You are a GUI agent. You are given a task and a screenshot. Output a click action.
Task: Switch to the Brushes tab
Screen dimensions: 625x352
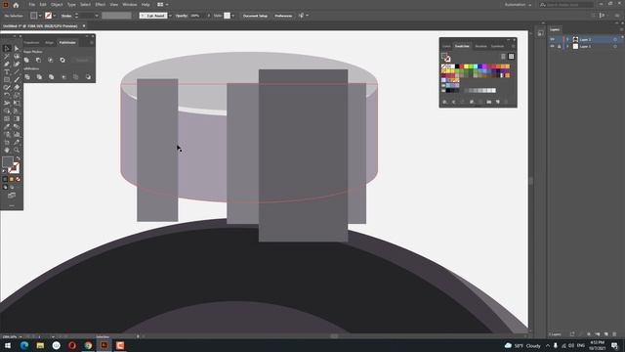pos(480,46)
